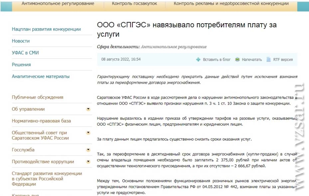Image resolution: width=309 pixels, height=196 pixels.
Task: Switch to 'Контроль госзакупок' tab
Action: click(x=134, y=4)
